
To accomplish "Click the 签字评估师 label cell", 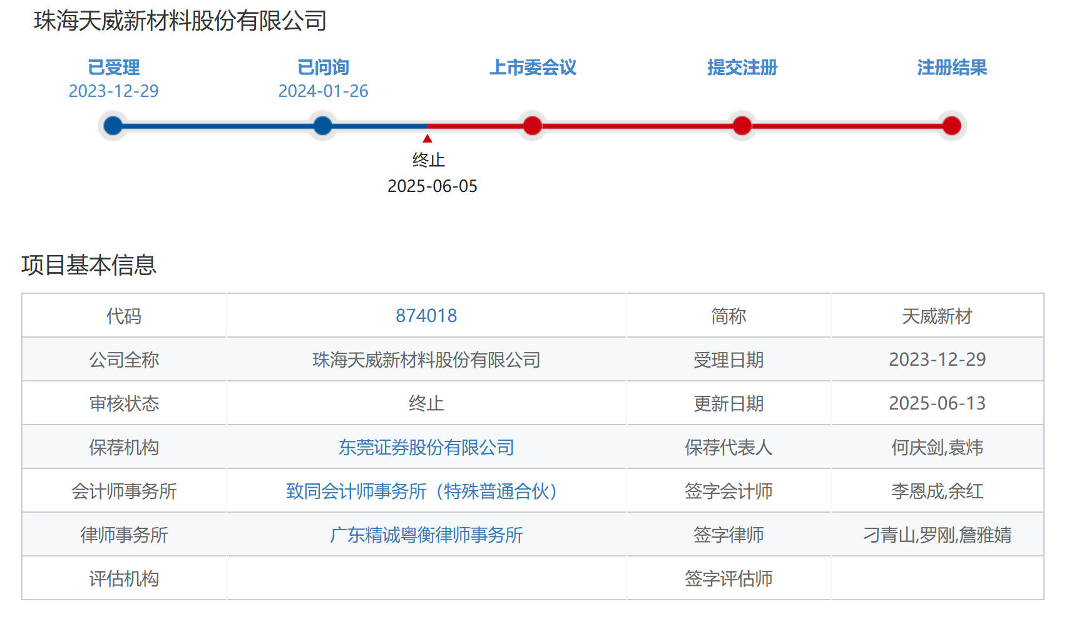I will [x=729, y=578].
